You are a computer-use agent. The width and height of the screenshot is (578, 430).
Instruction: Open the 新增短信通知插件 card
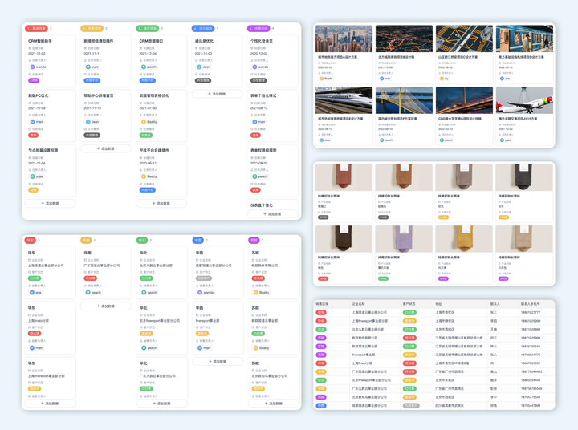106,61
